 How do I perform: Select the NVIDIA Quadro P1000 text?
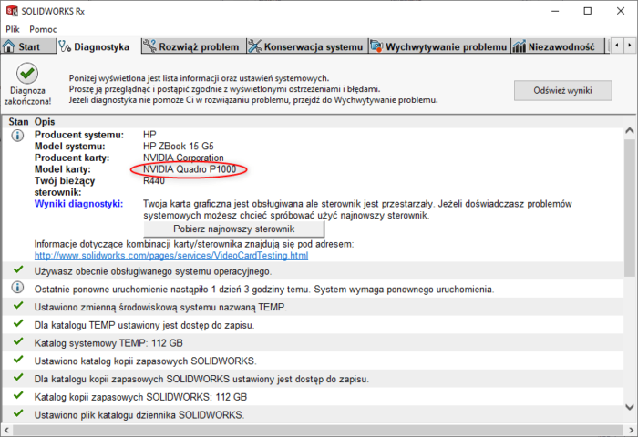(x=190, y=169)
